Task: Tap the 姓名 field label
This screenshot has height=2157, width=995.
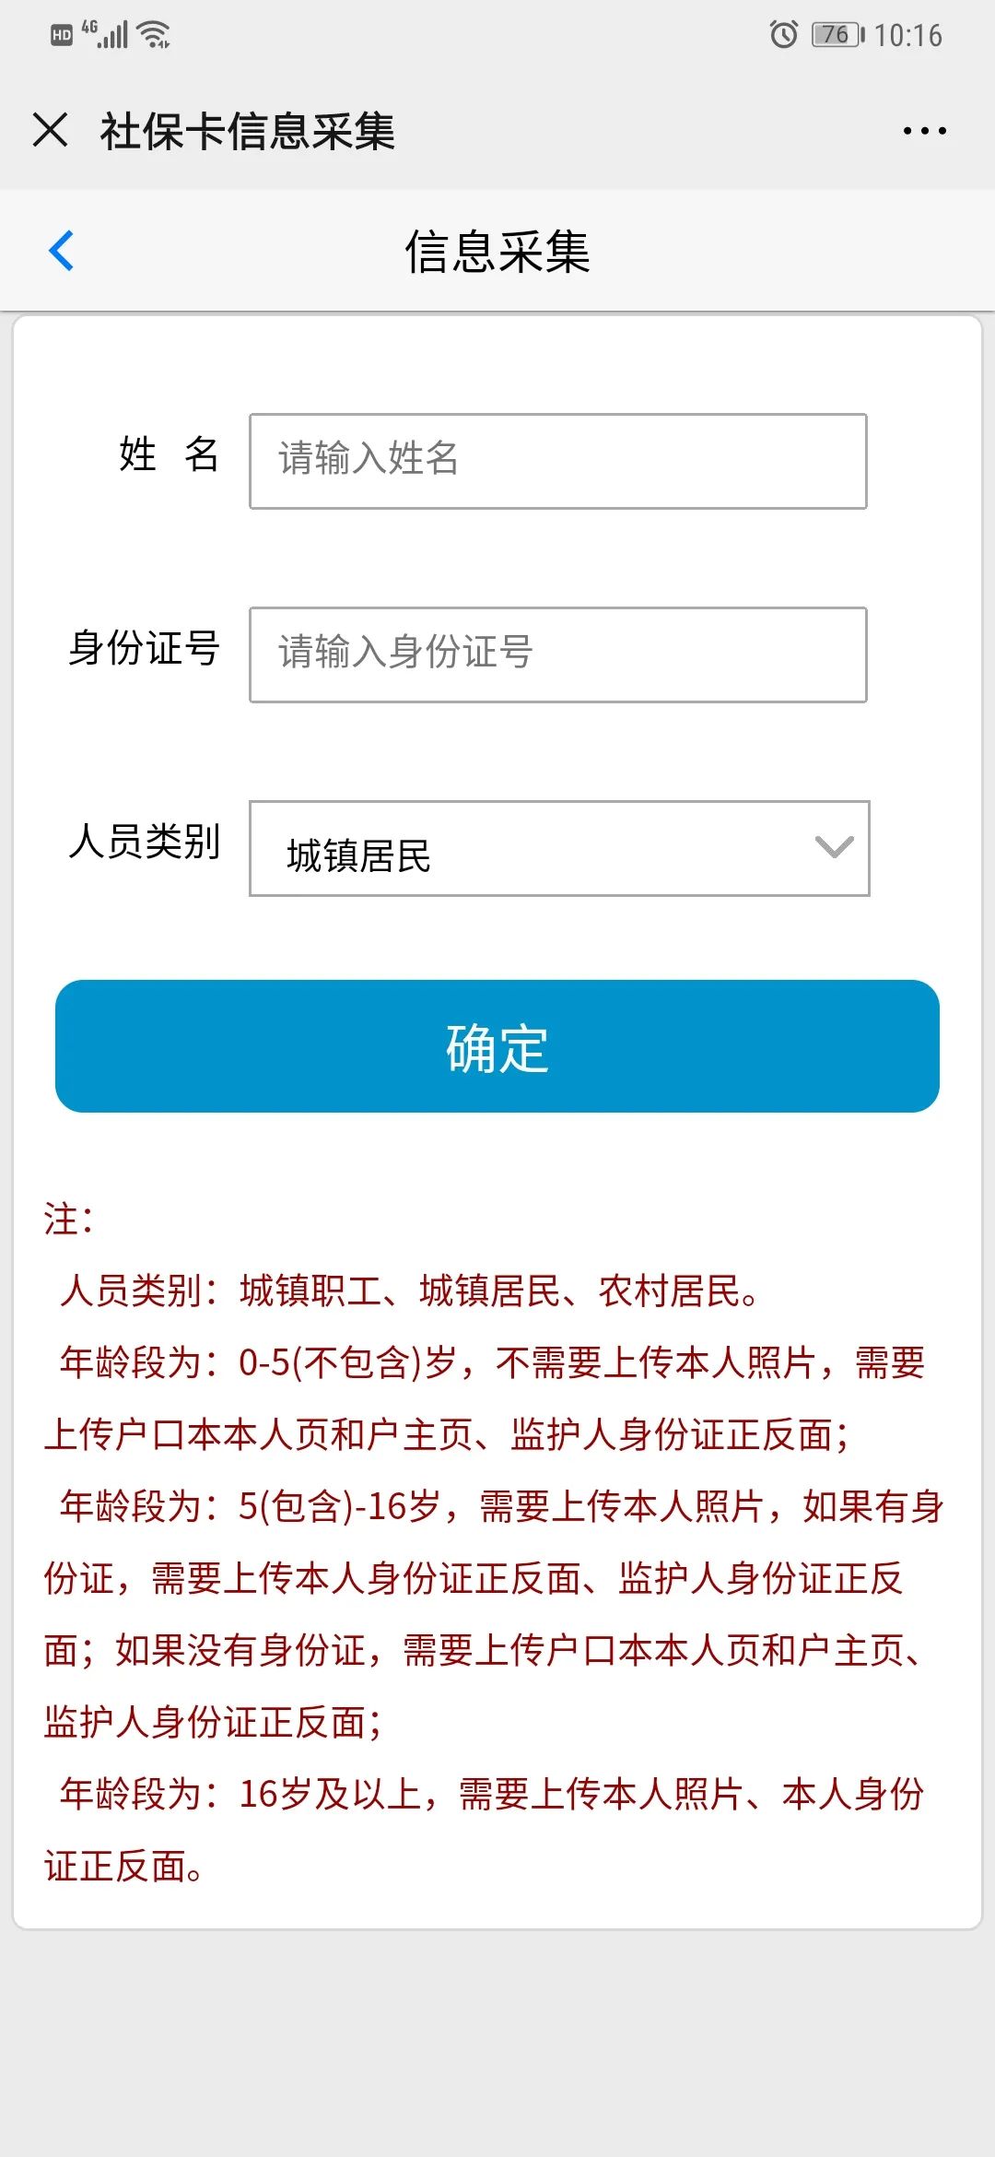Action: tap(169, 454)
